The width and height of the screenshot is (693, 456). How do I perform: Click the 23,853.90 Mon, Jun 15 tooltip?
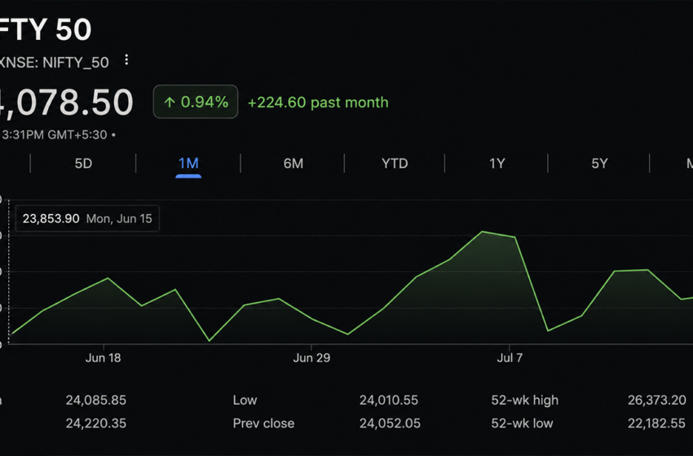(x=87, y=218)
